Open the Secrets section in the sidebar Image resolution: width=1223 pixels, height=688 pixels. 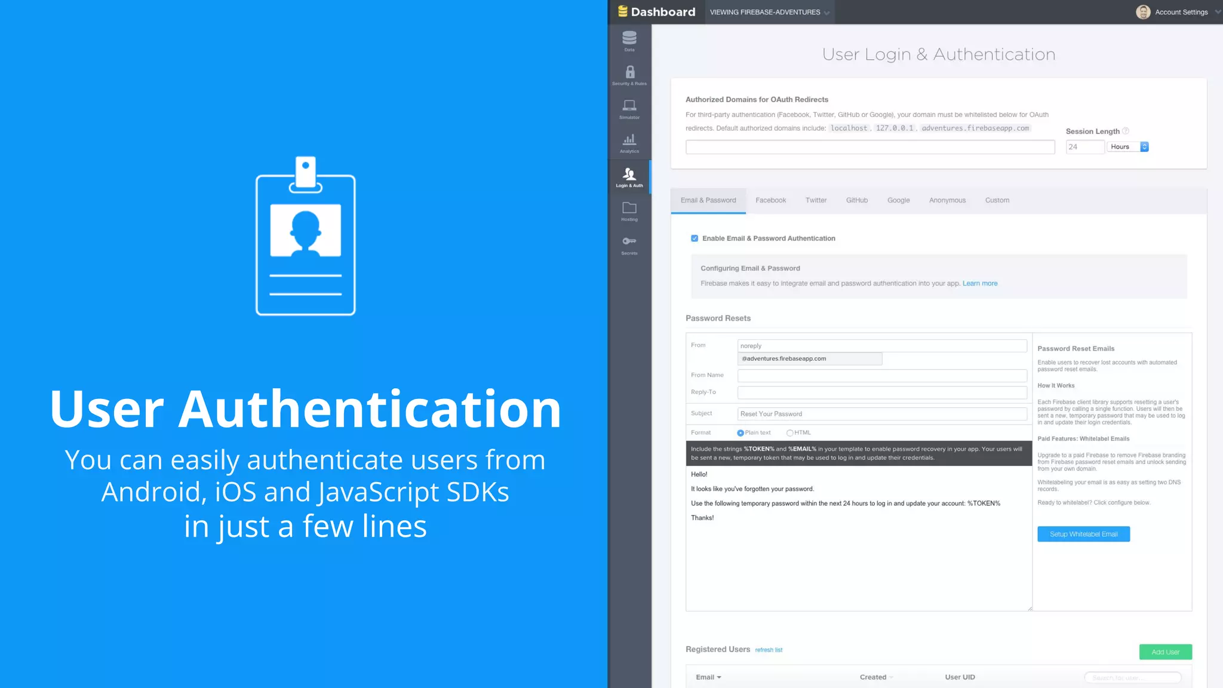point(629,245)
